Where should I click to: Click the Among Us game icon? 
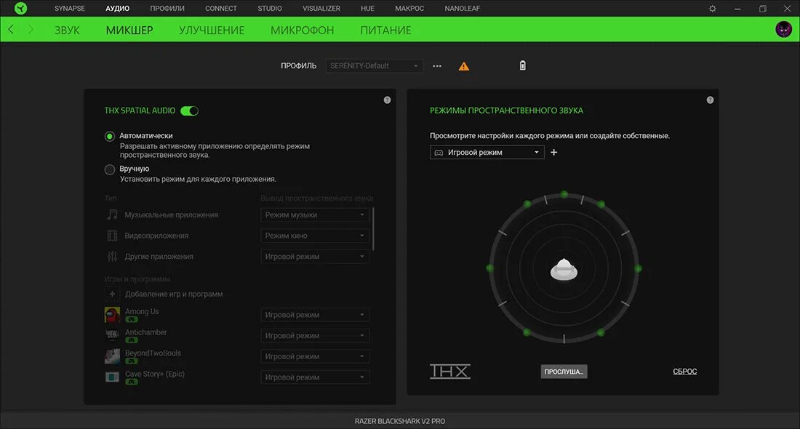(x=112, y=315)
